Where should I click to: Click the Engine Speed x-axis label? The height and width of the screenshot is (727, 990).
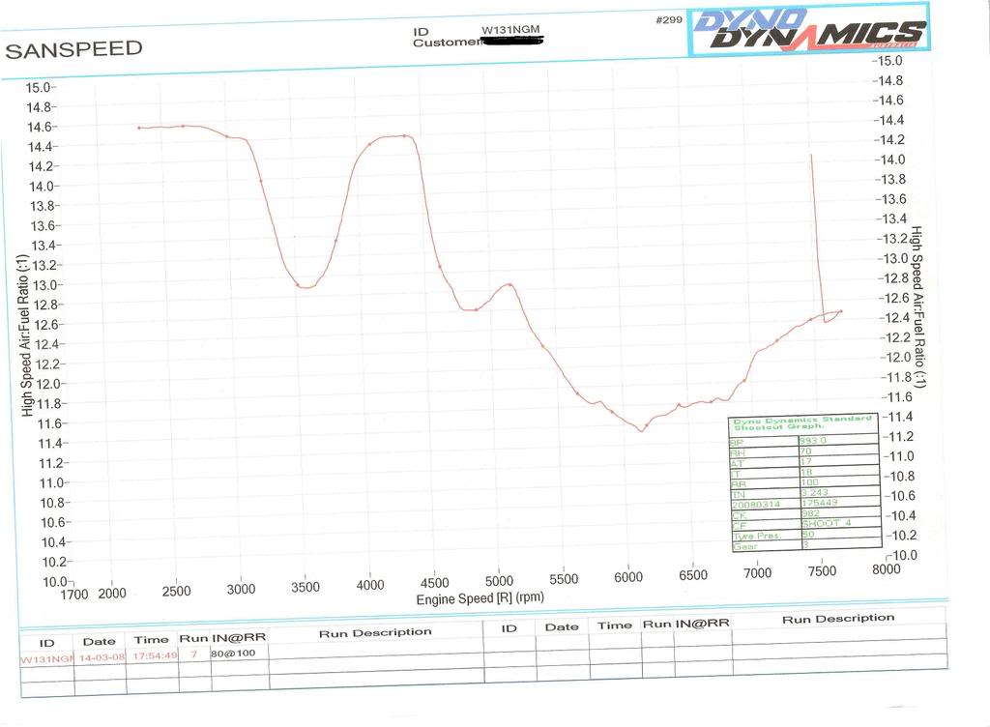pos(480,598)
